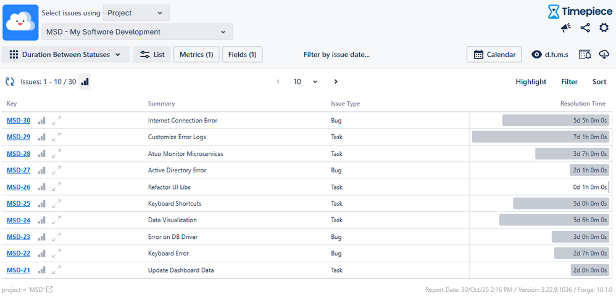Viewport: 616px width, 298px height.
Task: Open external link icon next to project query
Action: (x=49, y=290)
